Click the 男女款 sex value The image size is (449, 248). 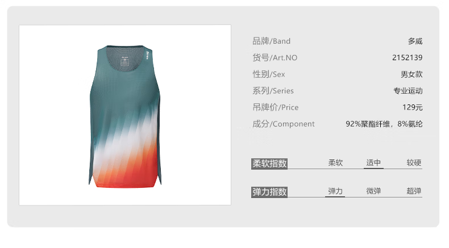[411, 74]
